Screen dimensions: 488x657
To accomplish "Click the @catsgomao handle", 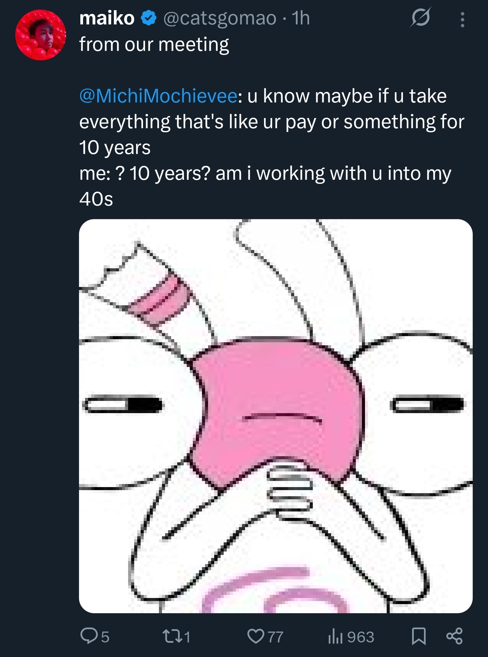I will tap(220, 18).
